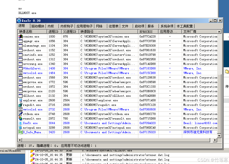Click the XueTr title bar application icon
Viewport: 229px width, 164px height.
(19, 21)
